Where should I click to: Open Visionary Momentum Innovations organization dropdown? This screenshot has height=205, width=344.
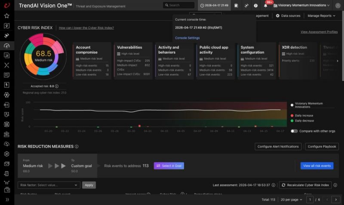(x=301, y=5)
